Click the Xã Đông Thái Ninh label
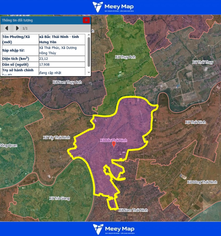Viewport: 221px width, 236px height. click(202, 182)
